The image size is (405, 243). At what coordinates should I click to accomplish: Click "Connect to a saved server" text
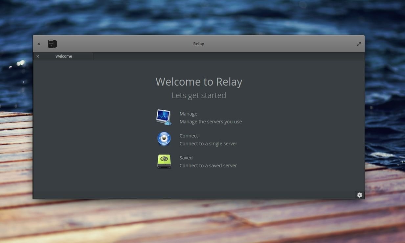pos(208,166)
